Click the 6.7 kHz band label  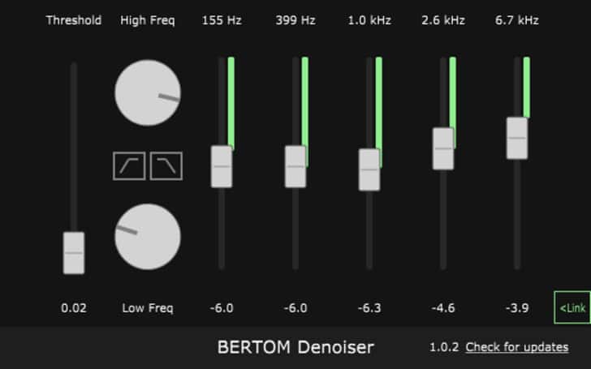(x=517, y=20)
